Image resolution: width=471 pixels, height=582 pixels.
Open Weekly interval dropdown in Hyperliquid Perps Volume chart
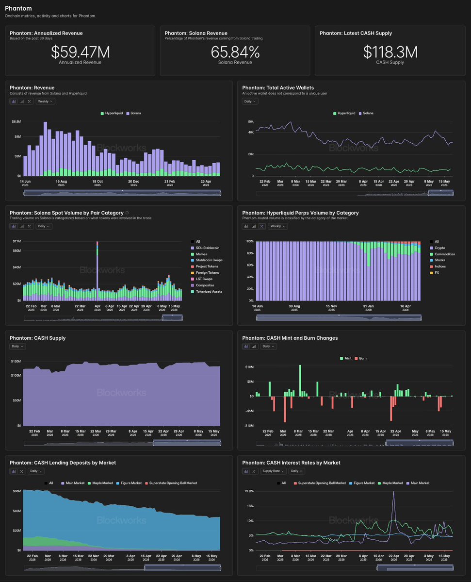(x=278, y=226)
